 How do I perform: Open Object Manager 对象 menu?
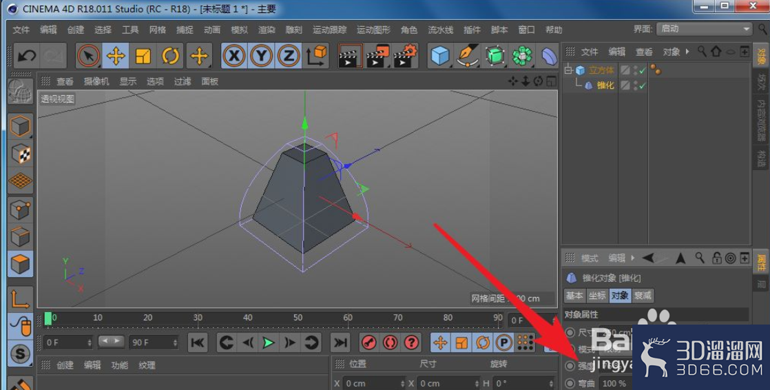coord(672,52)
